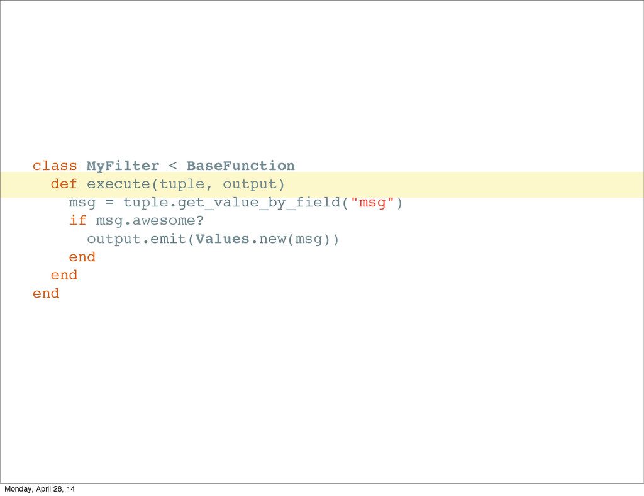Click new(msg) inside the emit call
644x496 pixels.
pyautogui.click(x=296, y=239)
